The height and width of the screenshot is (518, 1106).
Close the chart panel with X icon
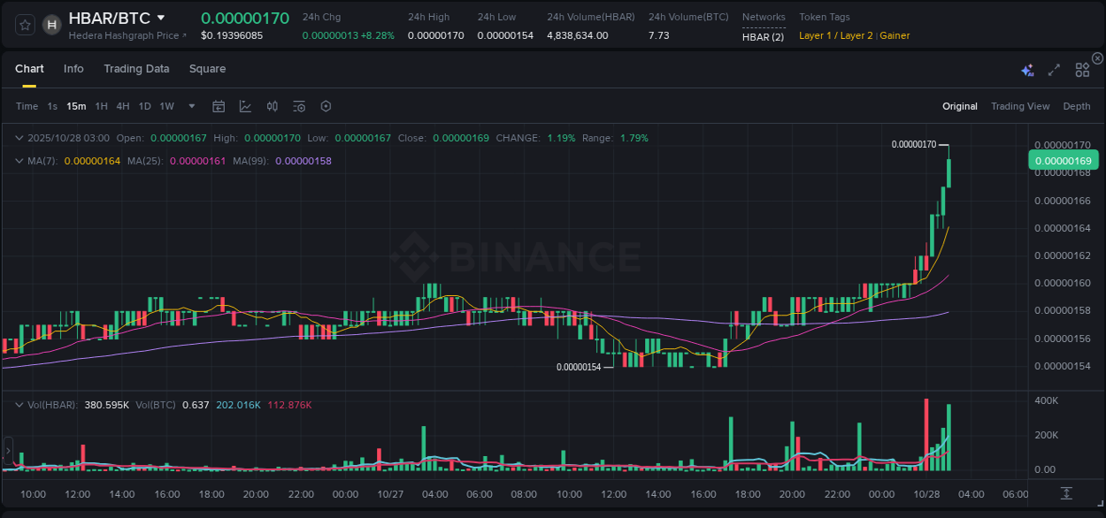[1097, 58]
